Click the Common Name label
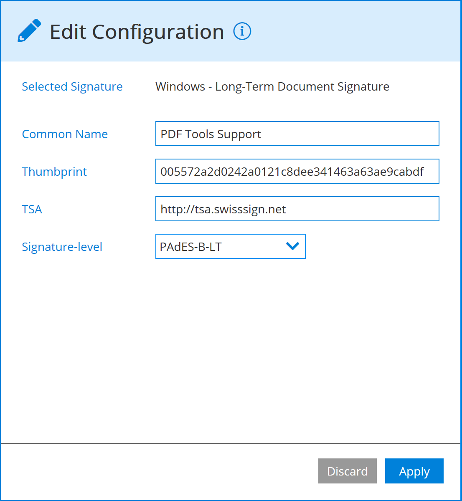This screenshot has width=462, height=501. click(65, 134)
